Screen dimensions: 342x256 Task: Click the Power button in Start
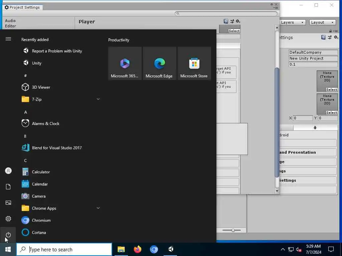[8, 235]
